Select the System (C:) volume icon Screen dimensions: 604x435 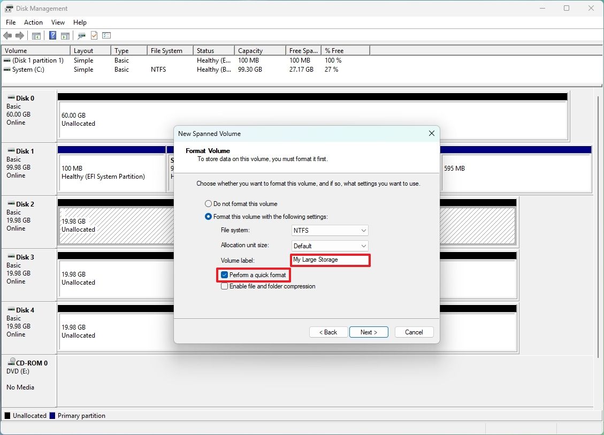(x=6, y=69)
